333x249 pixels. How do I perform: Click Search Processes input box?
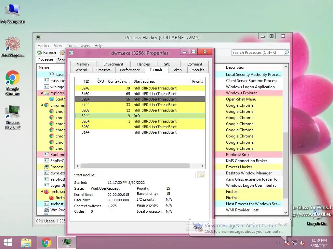click(x=258, y=52)
